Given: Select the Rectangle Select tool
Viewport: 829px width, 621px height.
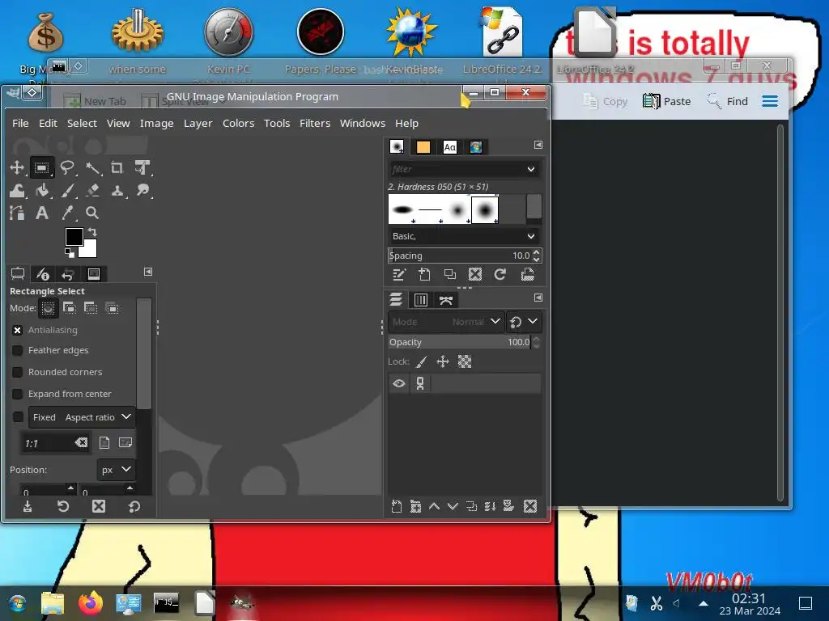Looking at the screenshot, I should click(42, 168).
